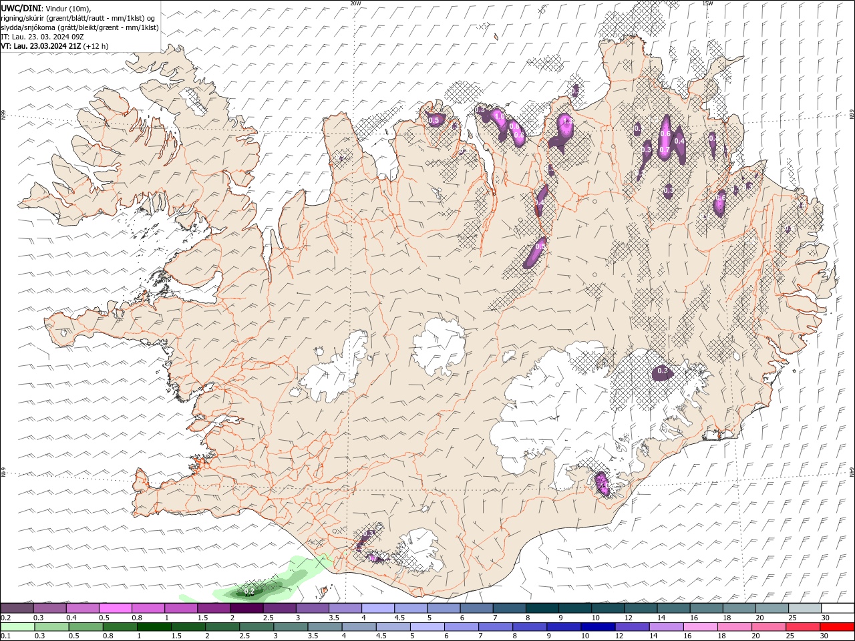Click the 'VT: Lau. 23.03.2024 21Z (+12 h)' line
855x641 pixels.
pyautogui.click(x=55, y=46)
